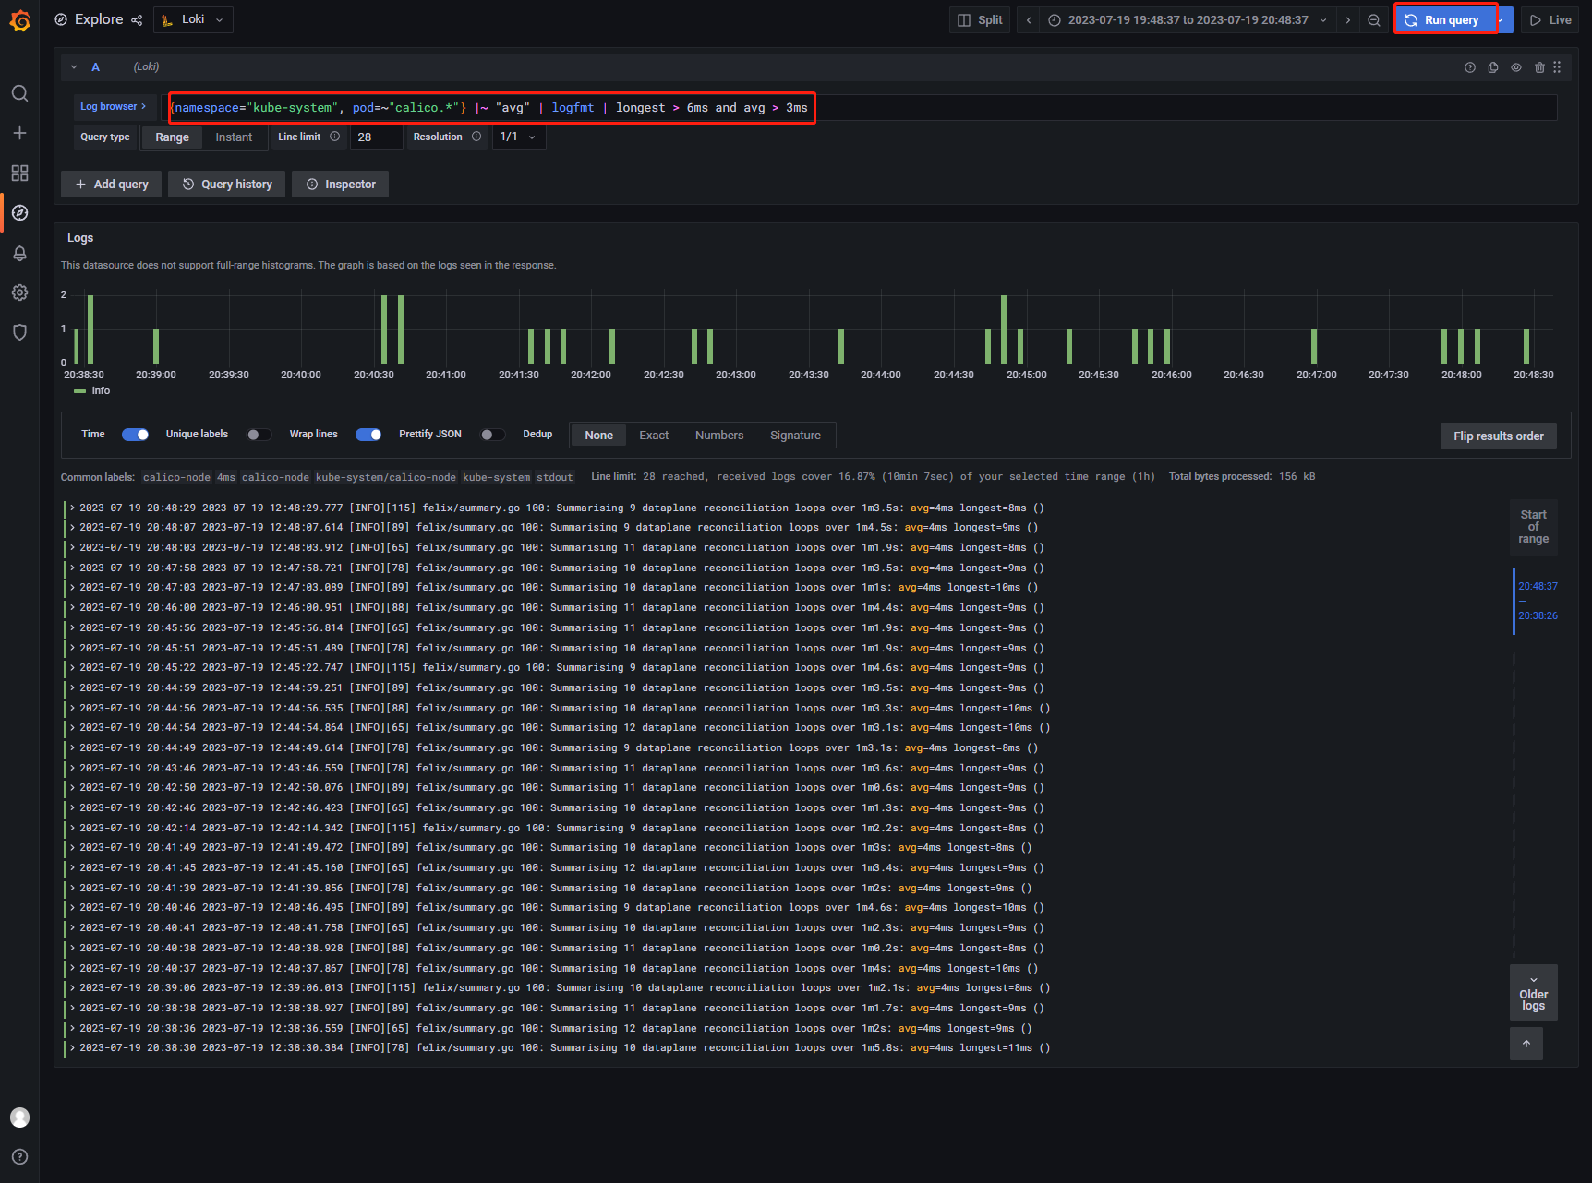
Task: Click the Grafana logo home icon
Action: tap(19, 20)
